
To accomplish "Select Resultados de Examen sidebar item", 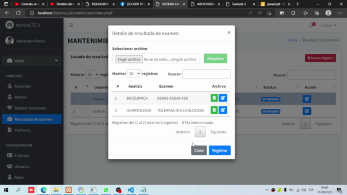I will [x=32, y=119].
